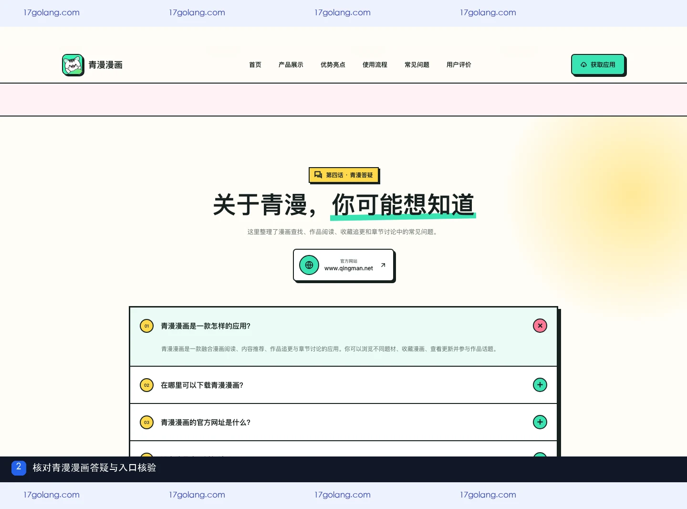Screen dimensions: 687x509
Task: Open 用户评价 nav item
Action: pyautogui.click(x=459, y=65)
